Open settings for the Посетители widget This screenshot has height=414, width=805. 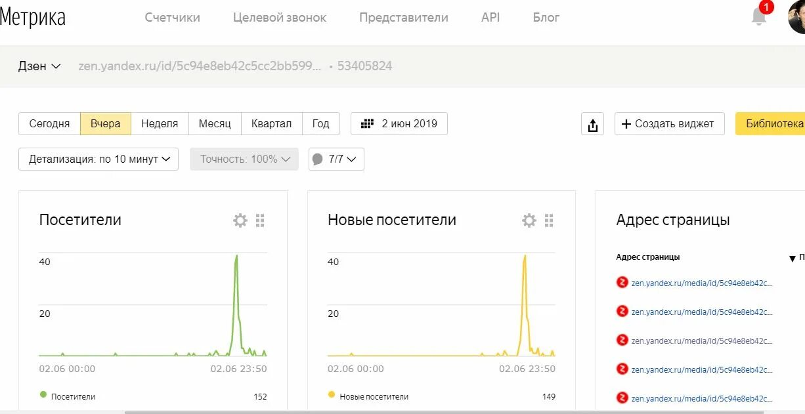click(x=240, y=220)
